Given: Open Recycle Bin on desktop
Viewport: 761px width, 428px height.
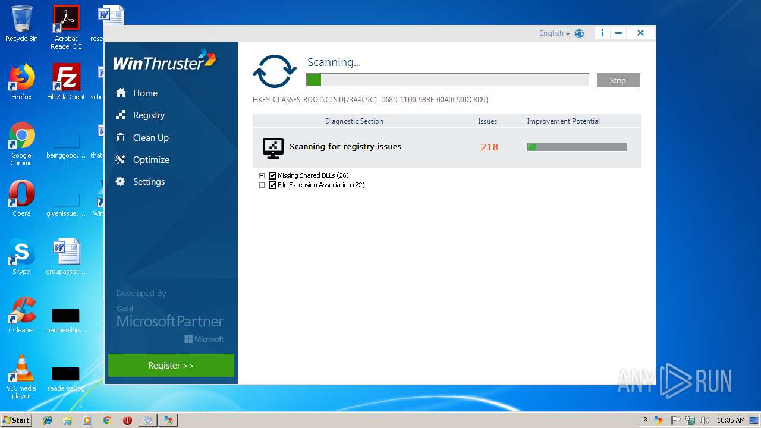Looking at the screenshot, I should (21, 24).
